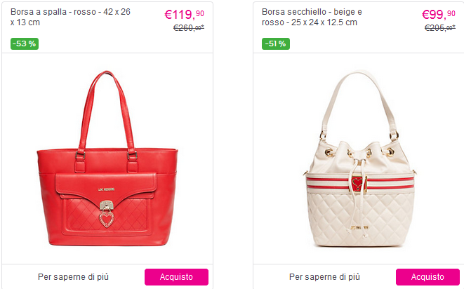Click the Love Moschino logo on red bag
Image resolution: width=464 pixels, height=289 pixels.
pyautogui.click(x=106, y=189)
